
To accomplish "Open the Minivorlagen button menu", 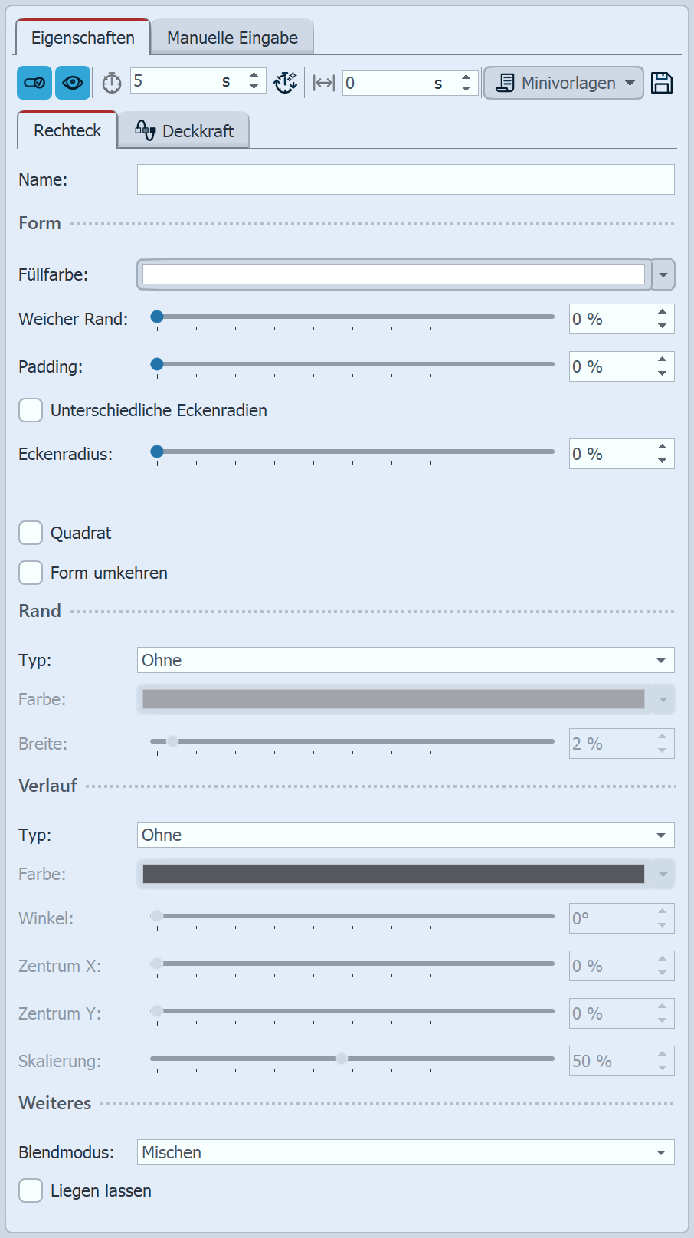I will point(567,83).
